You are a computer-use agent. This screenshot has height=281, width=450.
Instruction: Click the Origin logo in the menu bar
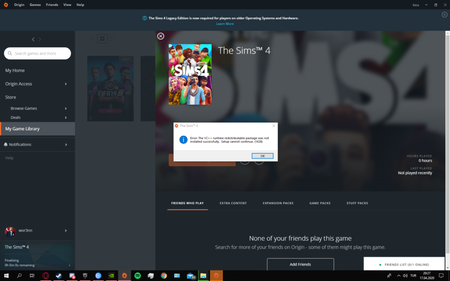[x=5, y=5]
